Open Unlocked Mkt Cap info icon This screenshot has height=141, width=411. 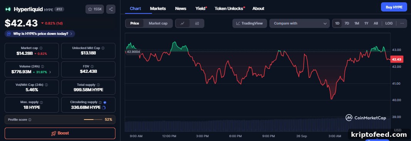click(103, 48)
